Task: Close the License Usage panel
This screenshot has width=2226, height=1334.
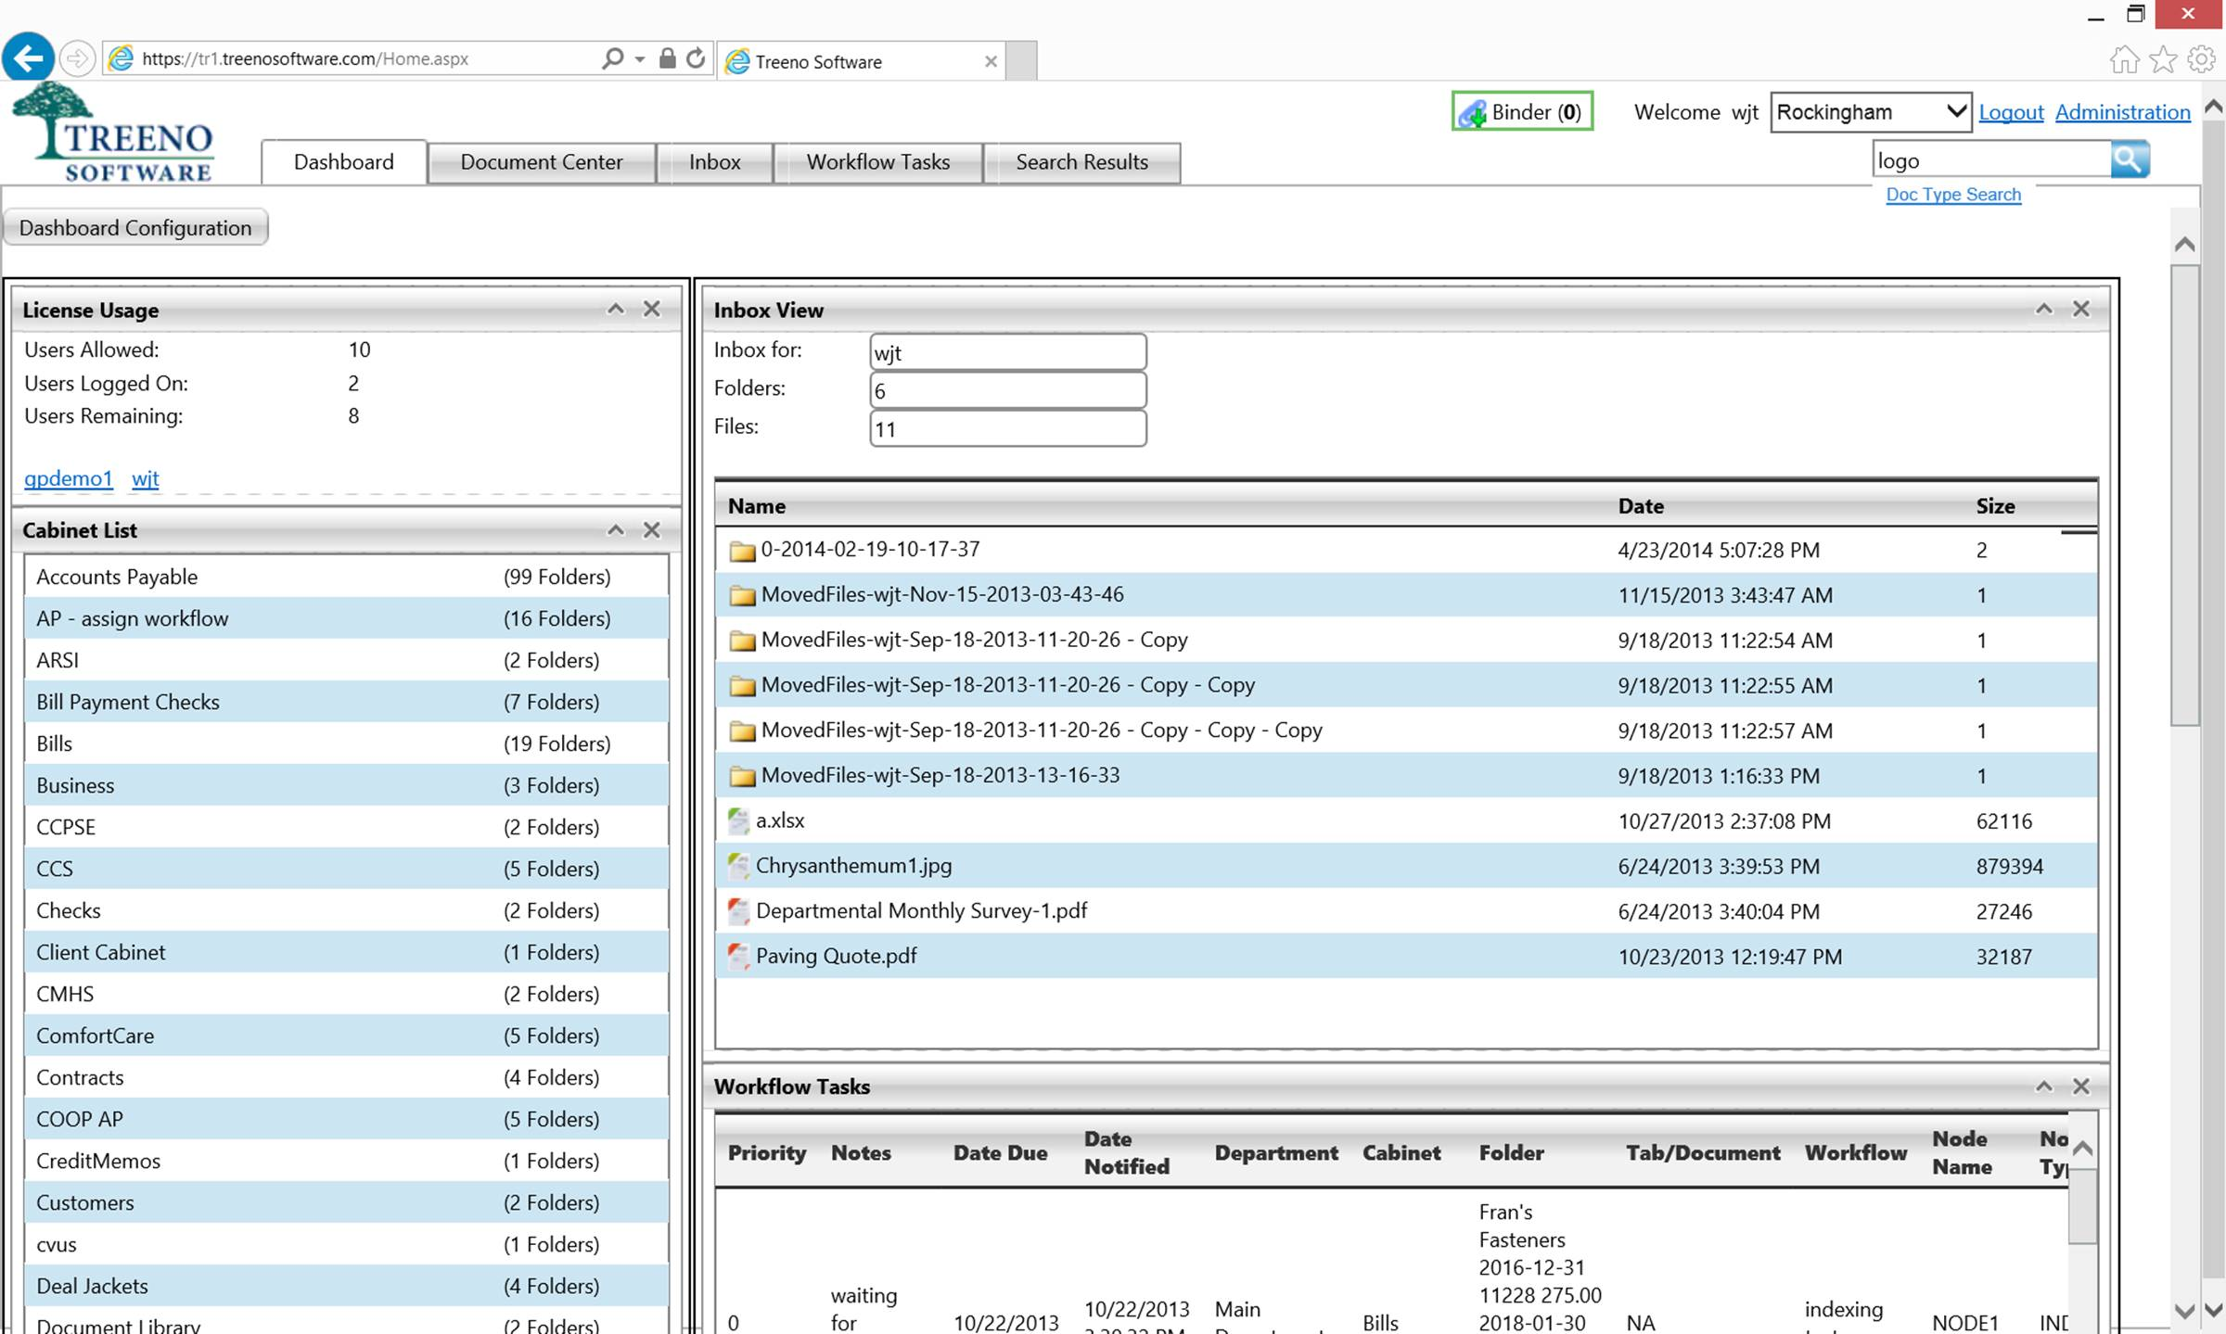Action: 652,309
